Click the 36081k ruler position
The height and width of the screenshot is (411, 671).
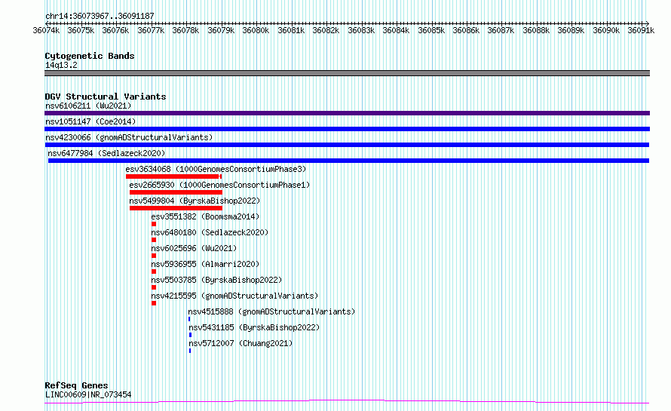(292, 30)
